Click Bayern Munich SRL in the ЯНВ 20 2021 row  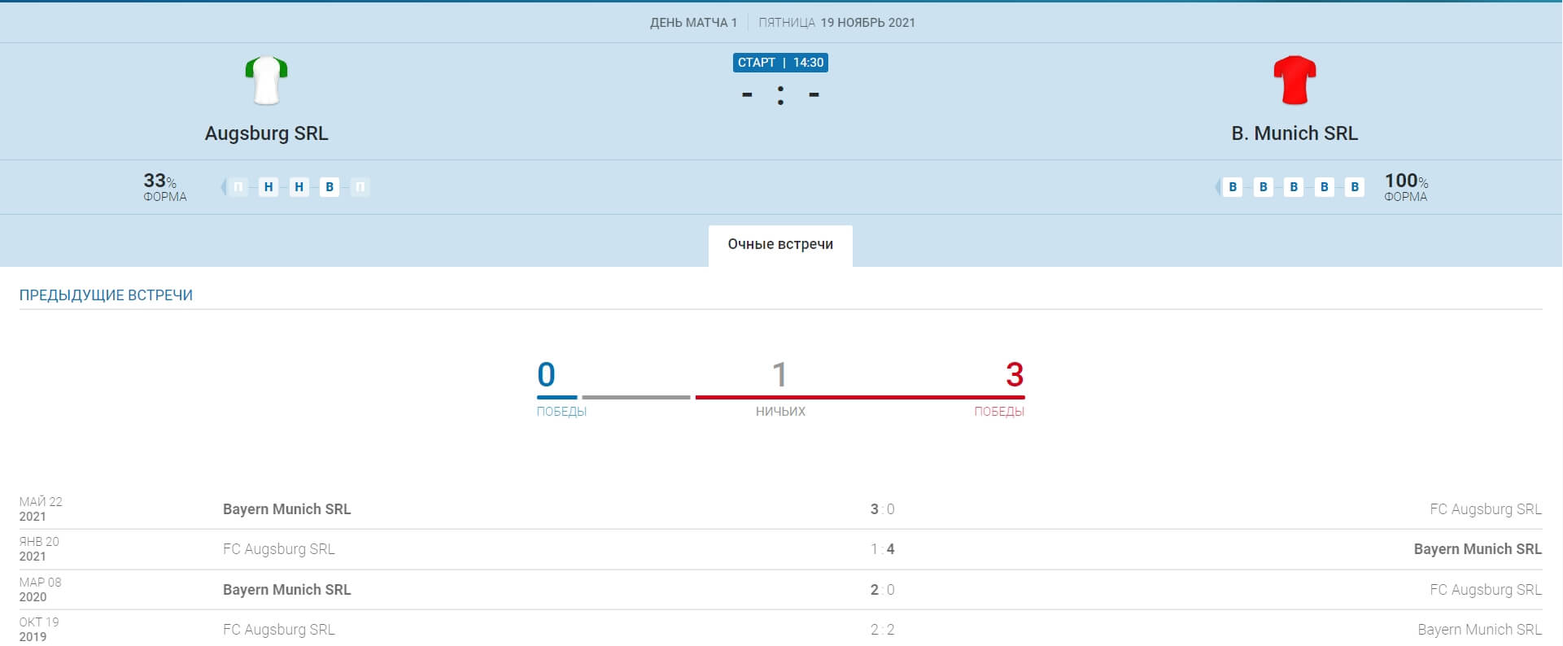coord(1478,549)
